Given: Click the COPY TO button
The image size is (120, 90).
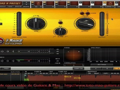Looking at the screenshot, I should pyautogui.click(x=78, y=68).
